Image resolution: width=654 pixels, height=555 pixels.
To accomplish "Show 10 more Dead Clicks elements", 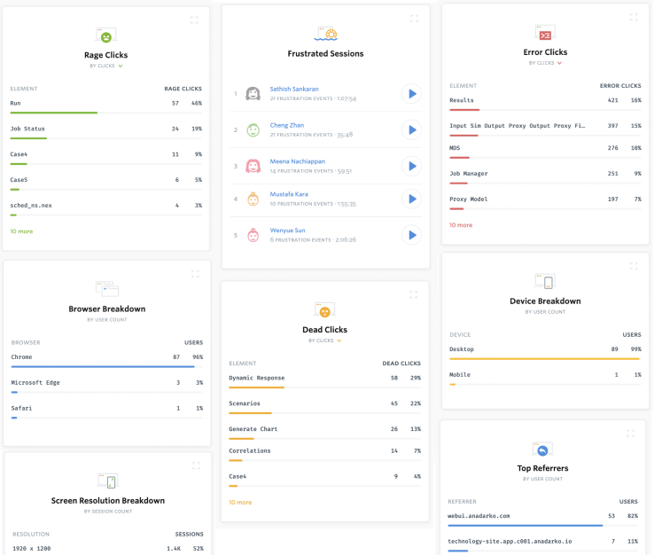I will [240, 503].
